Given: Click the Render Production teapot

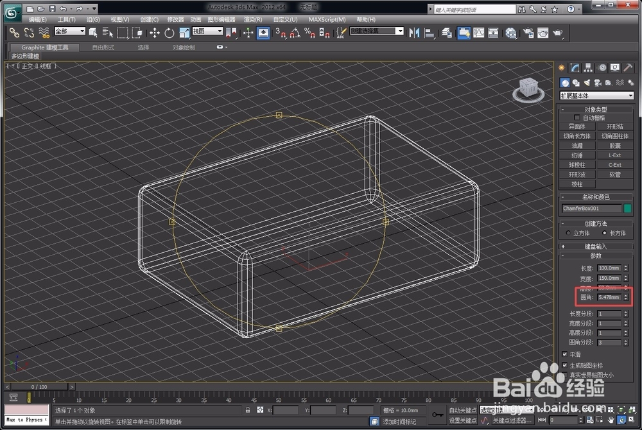Looking at the screenshot, I should click(x=558, y=33).
